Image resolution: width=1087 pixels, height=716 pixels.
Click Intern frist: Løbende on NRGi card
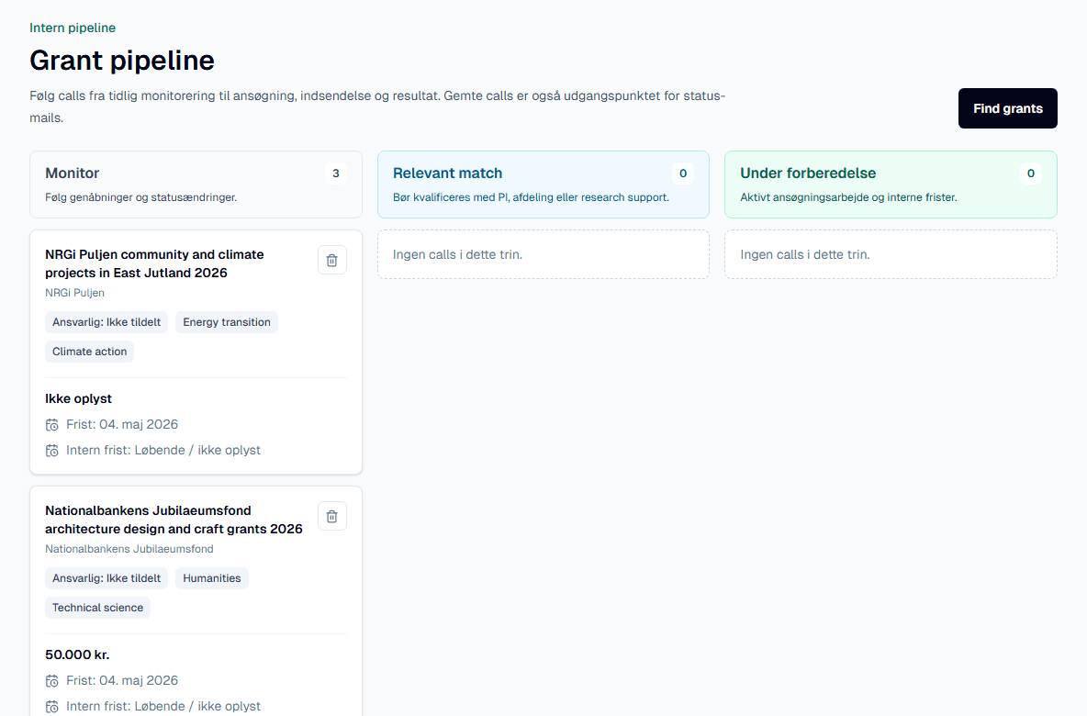pyautogui.click(x=162, y=451)
